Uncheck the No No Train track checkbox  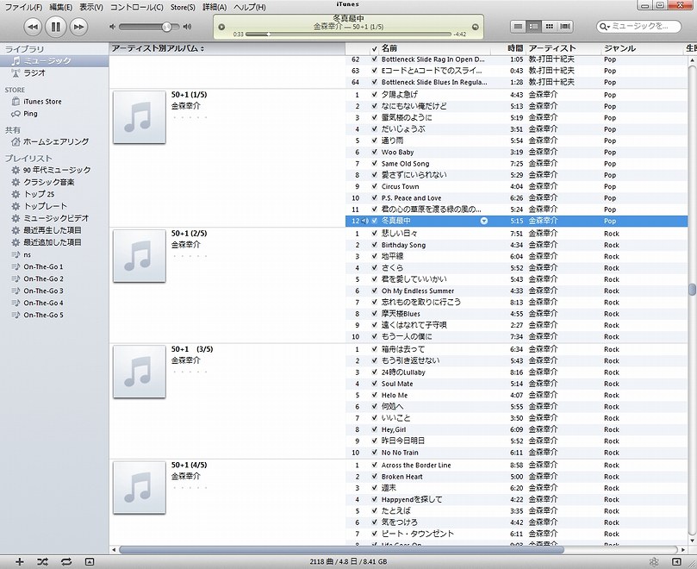[374, 453]
